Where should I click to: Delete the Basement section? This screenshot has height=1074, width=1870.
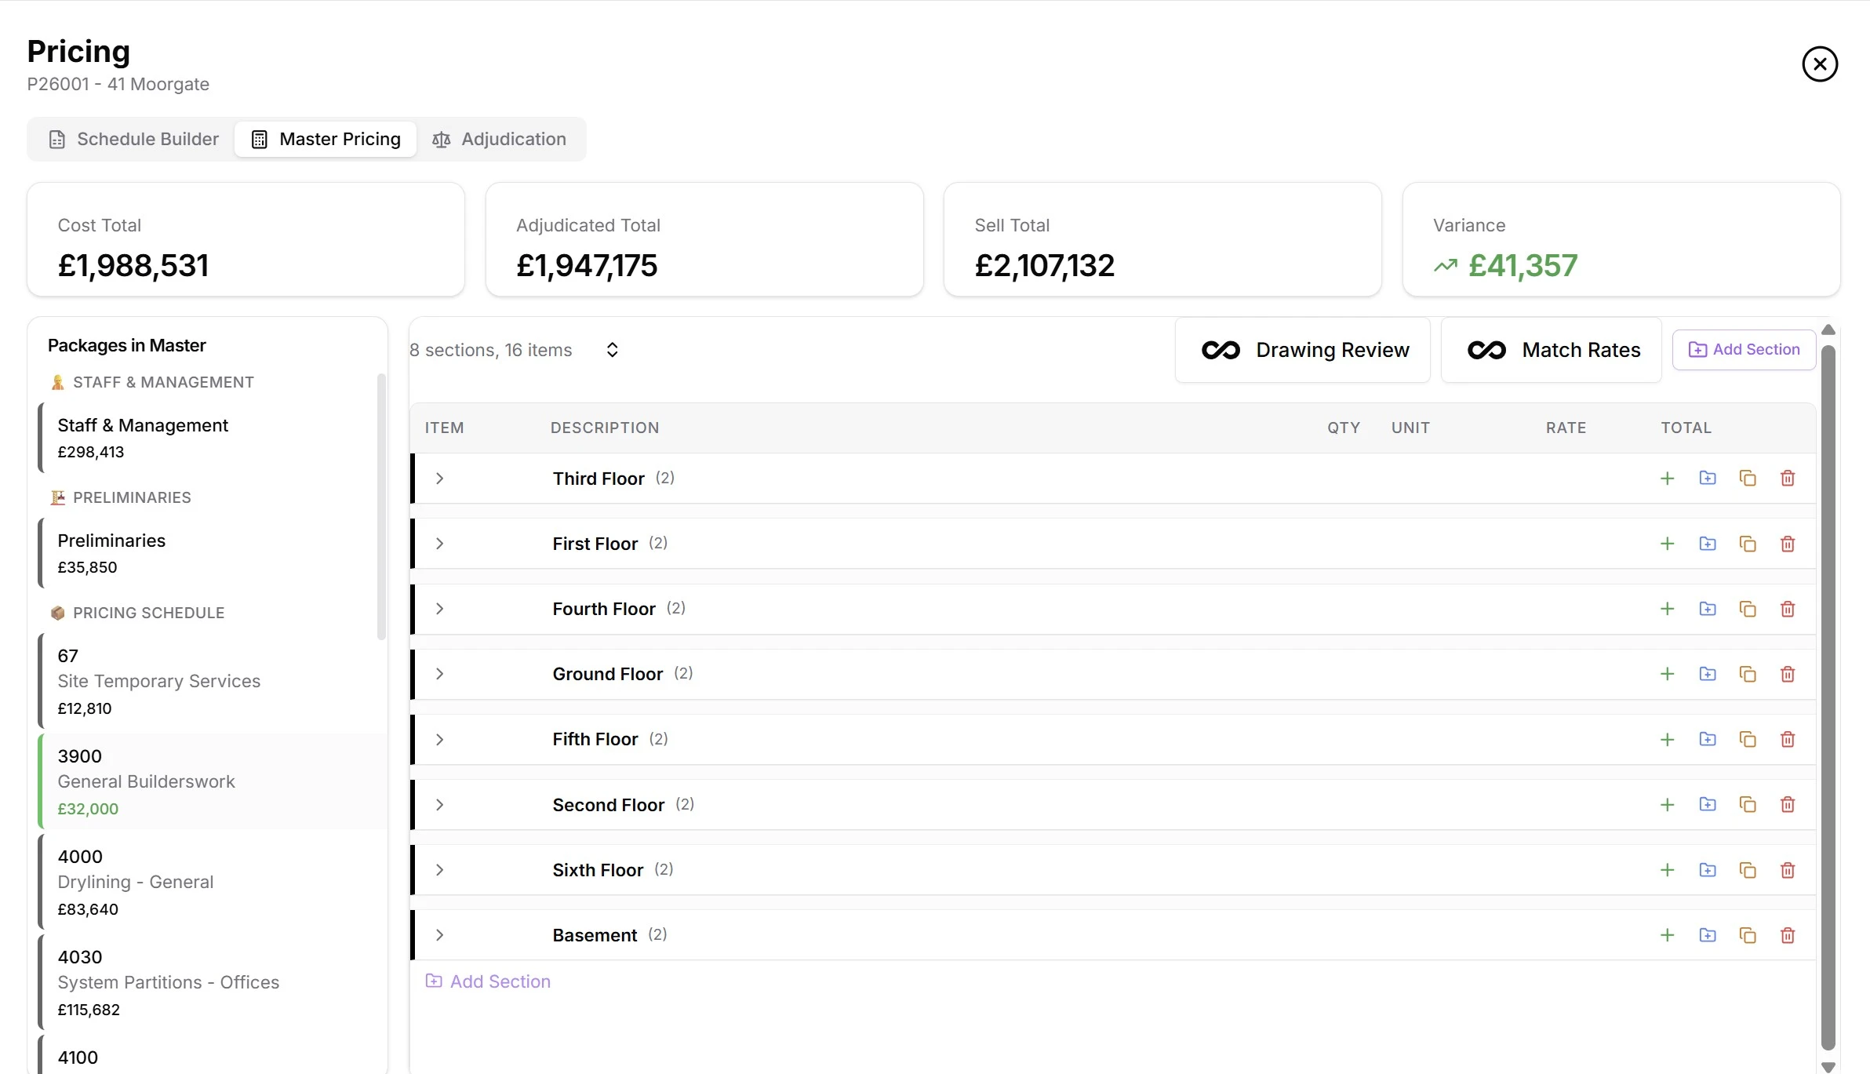pyautogui.click(x=1788, y=934)
